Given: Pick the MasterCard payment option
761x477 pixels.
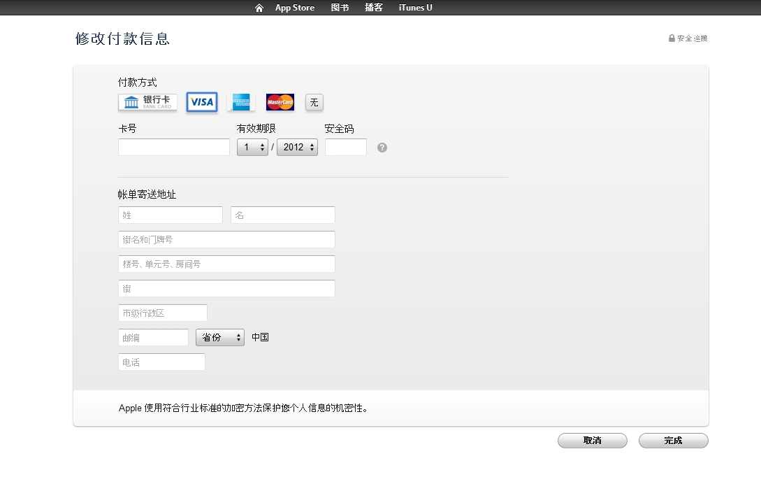Looking at the screenshot, I should [280, 102].
